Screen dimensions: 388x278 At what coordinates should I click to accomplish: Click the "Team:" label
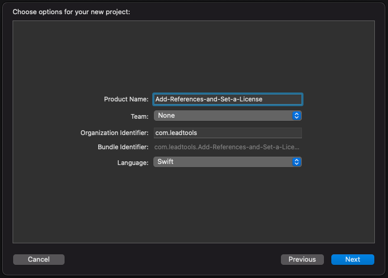point(139,116)
